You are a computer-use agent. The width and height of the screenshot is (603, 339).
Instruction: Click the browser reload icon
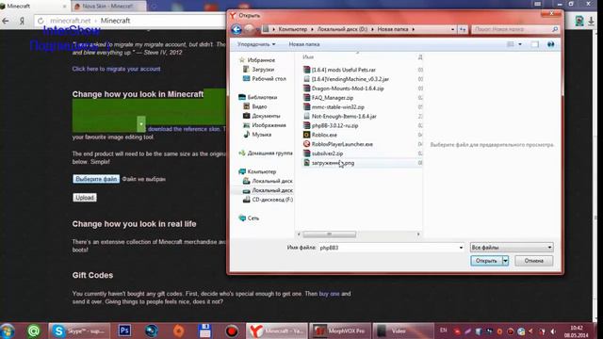(x=41, y=21)
